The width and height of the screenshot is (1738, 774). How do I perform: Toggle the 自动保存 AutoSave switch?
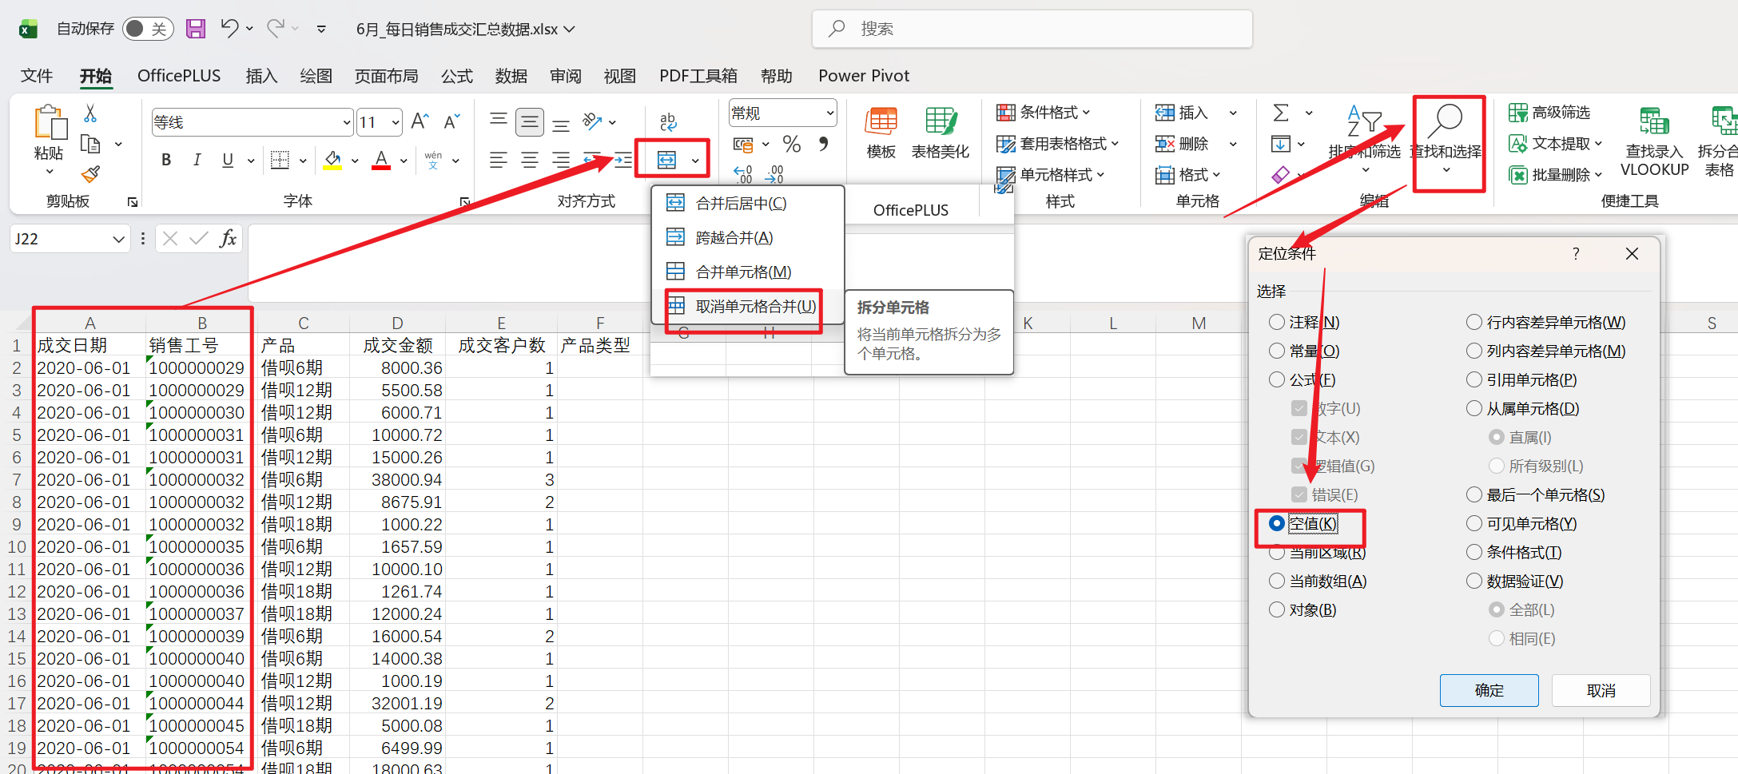click(x=148, y=27)
